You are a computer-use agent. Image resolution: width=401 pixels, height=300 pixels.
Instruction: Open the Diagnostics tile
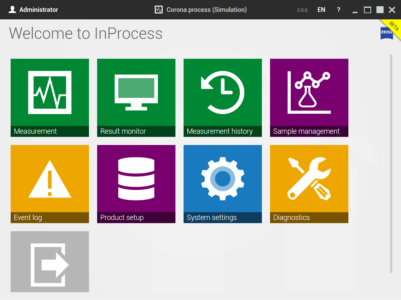point(309,184)
